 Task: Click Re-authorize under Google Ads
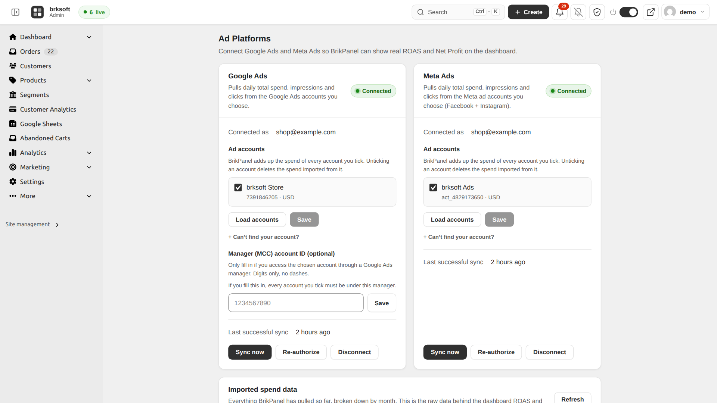point(301,352)
